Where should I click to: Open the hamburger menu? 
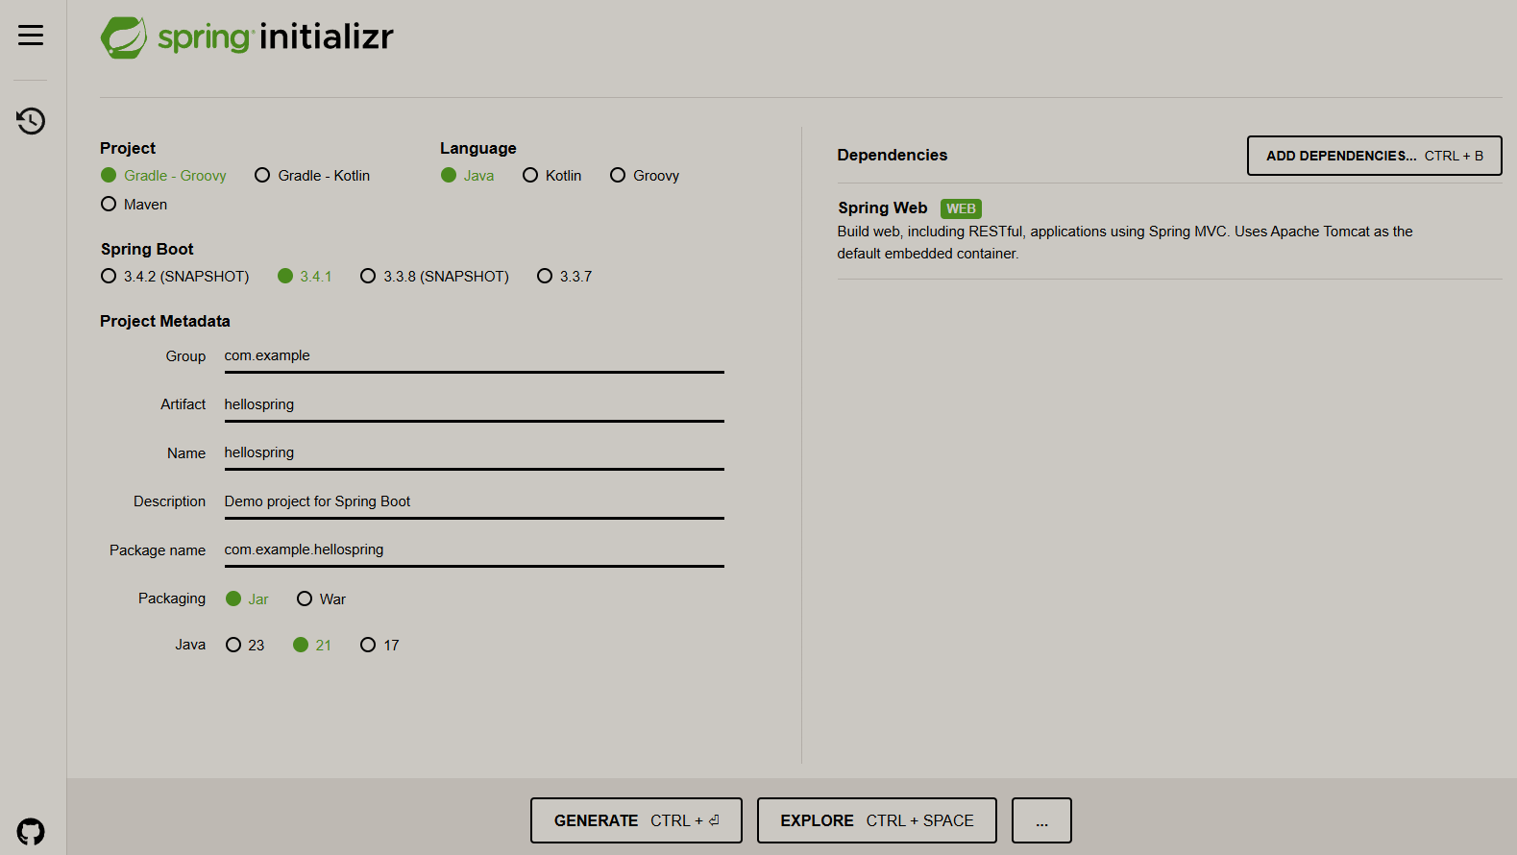click(31, 36)
